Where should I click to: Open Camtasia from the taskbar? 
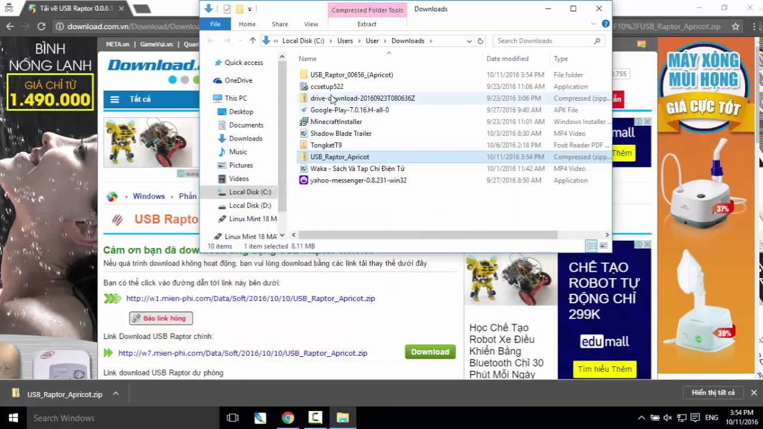pyautogui.click(x=315, y=418)
